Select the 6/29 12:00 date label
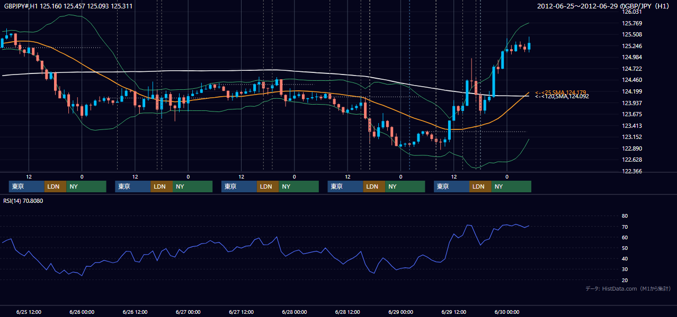Image resolution: width=677 pixels, height=317 pixels. point(454,312)
